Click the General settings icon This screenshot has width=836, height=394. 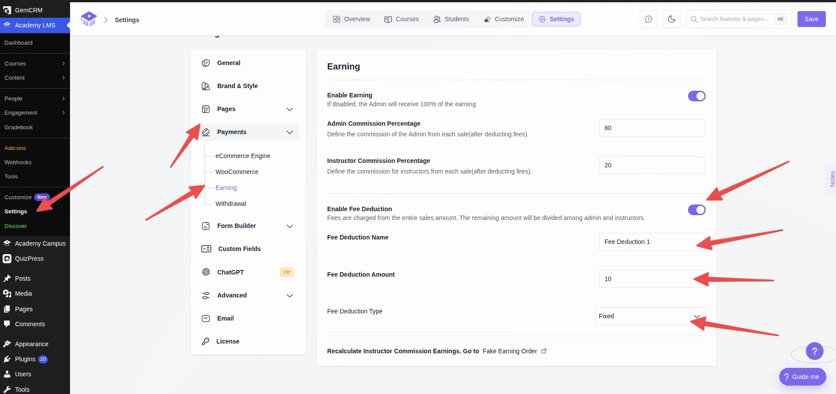coord(206,63)
